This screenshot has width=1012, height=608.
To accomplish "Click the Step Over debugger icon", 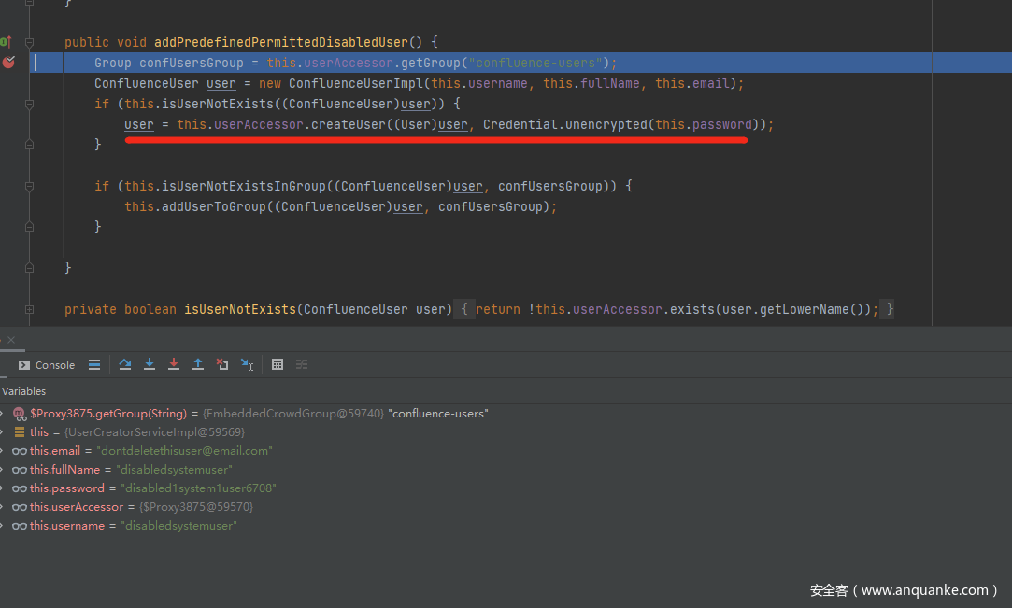I will click(x=125, y=364).
